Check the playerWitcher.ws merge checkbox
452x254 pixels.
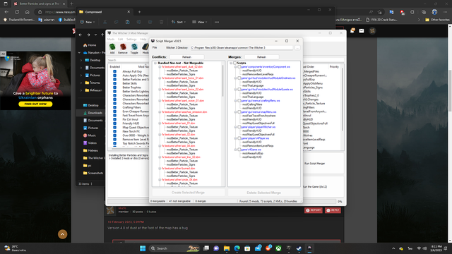[x=239, y=127]
